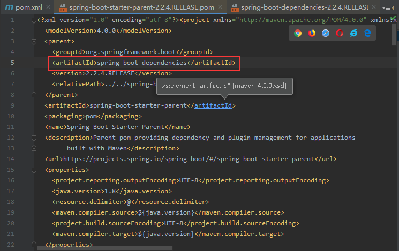This screenshot has height=251, width=399.
Task: Click the horizontal scrollbar at the bottom
Action: click(105, 248)
